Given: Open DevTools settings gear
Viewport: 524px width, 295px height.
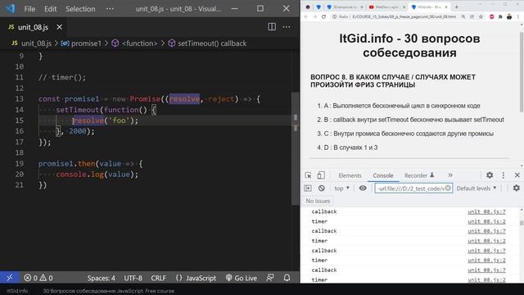Looking at the screenshot, I should click(490, 175).
